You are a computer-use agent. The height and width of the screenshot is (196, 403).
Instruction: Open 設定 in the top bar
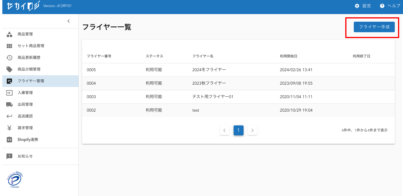click(x=363, y=6)
